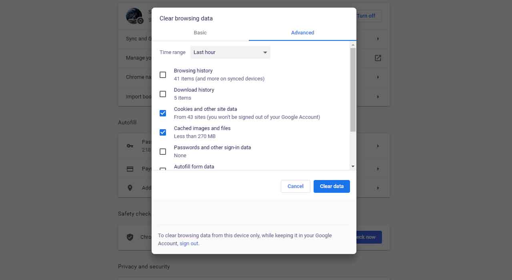Check the Browsing history checkbox
This screenshot has width=512, height=280.
[x=163, y=75]
